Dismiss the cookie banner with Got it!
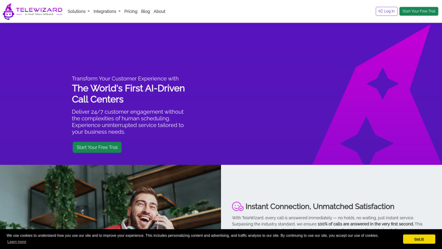The image size is (442, 249). point(419,239)
